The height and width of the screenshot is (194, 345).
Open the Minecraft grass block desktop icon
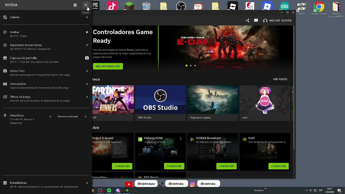tap(129, 6)
